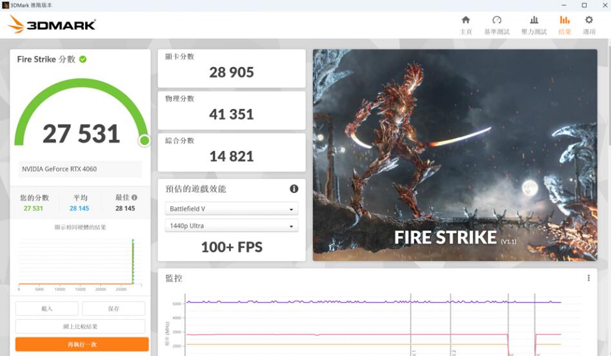Screen dimensions: 611x356
Task: Open the Benchmarks (基準測試) section
Action: [496, 25]
